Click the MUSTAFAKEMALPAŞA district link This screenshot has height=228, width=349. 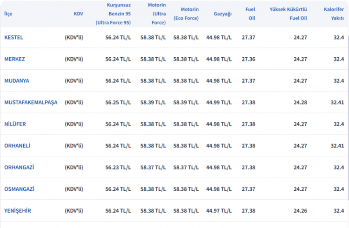[x=31, y=102]
